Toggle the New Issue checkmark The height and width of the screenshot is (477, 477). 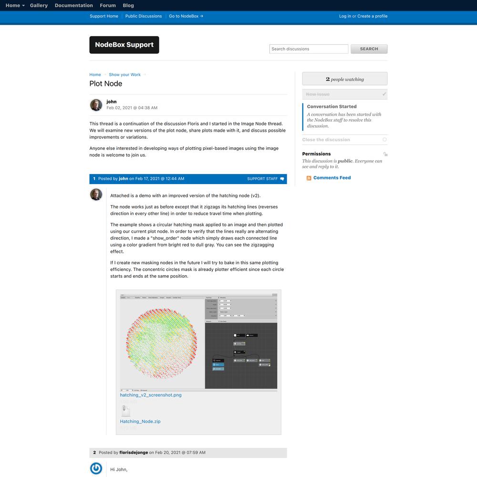(x=384, y=94)
